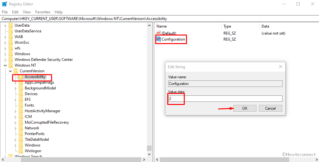Click the values pane horizontal scroll left arrow

(157, 159)
